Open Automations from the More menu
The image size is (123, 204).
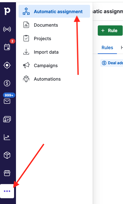coord(54,79)
